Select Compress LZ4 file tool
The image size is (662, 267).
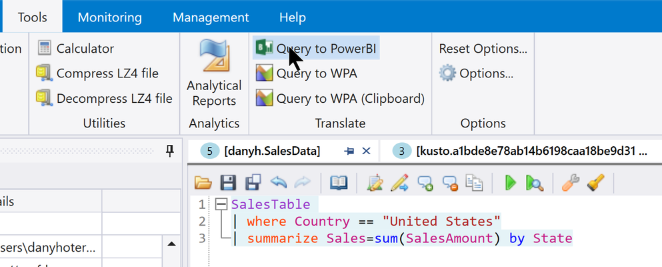pyautogui.click(x=97, y=73)
